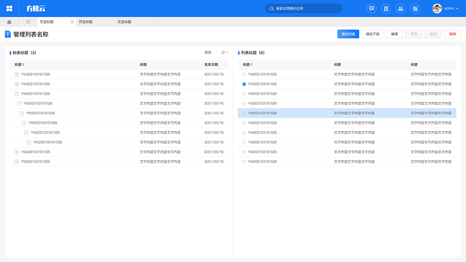This screenshot has width=466, height=262.
Task: Click the 方格云 logo
Action: coord(36,8)
